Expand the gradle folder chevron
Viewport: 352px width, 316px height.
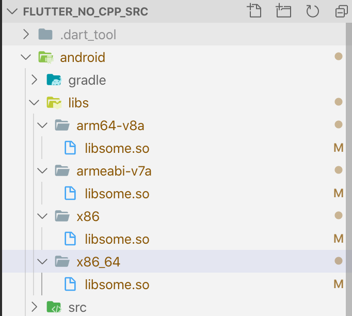pos(34,80)
